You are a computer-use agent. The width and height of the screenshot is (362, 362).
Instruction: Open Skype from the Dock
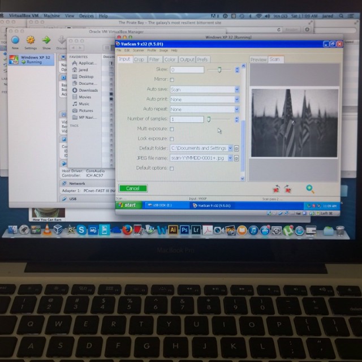pos(81,230)
